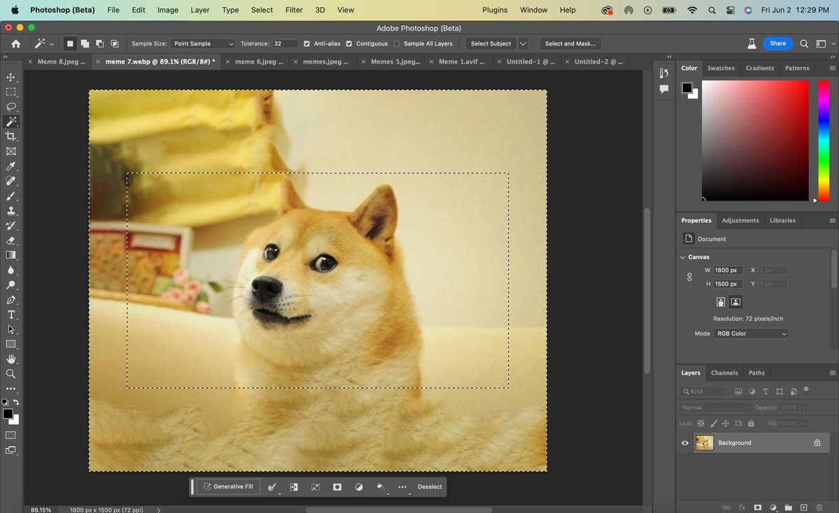Screen dimensions: 839x513
Task: Open the Filter menu
Action: tap(294, 10)
